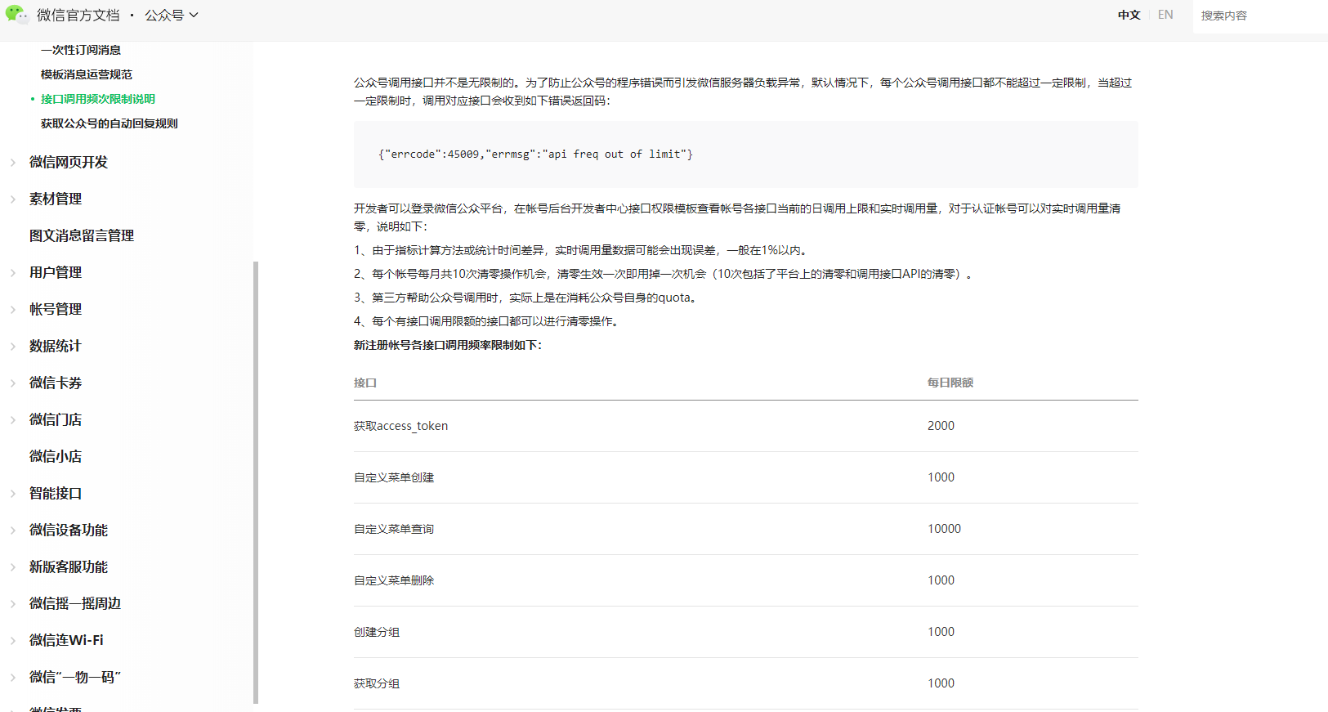Open 微信连Wi-Fi section
The width and height of the screenshot is (1328, 712).
(66, 640)
